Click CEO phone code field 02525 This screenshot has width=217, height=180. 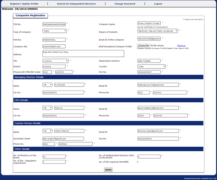pos(144,115)
